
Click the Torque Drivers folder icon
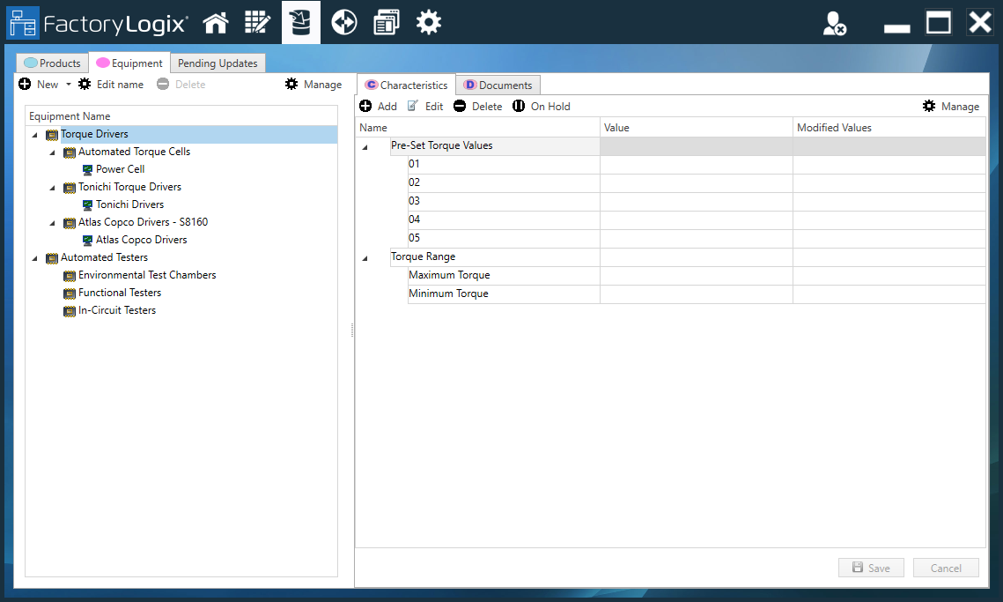click(x=52, y=135)
